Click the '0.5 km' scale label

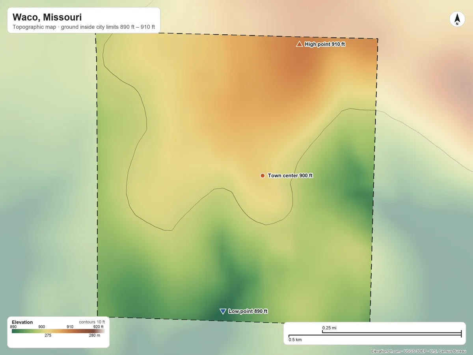[x=295, y=339]
